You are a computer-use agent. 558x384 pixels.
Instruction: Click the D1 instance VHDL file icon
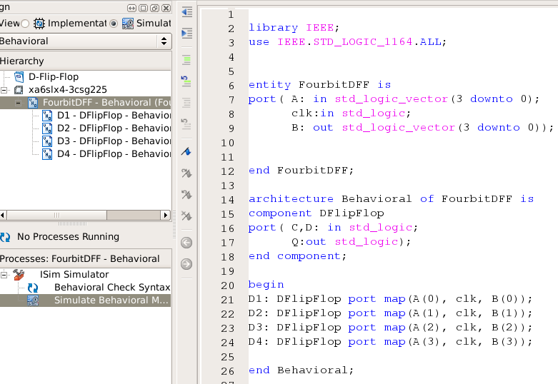point(47,116)
